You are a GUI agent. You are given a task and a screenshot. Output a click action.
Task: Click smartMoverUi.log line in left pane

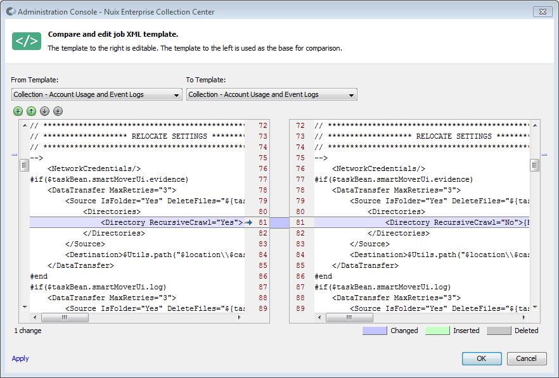98,287
